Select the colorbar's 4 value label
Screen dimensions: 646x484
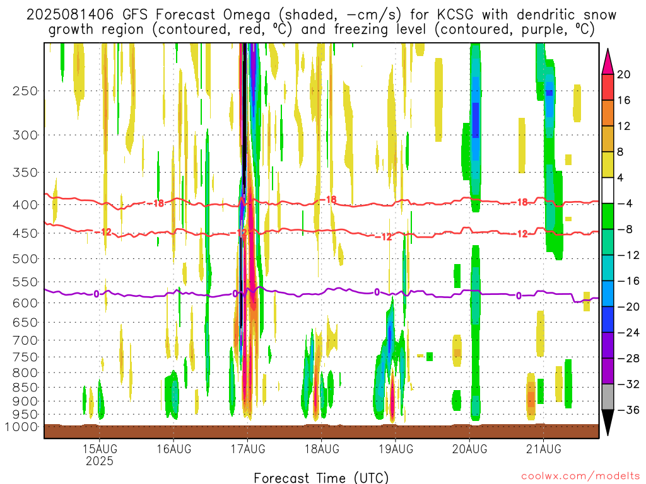click(x=621, y=178)
